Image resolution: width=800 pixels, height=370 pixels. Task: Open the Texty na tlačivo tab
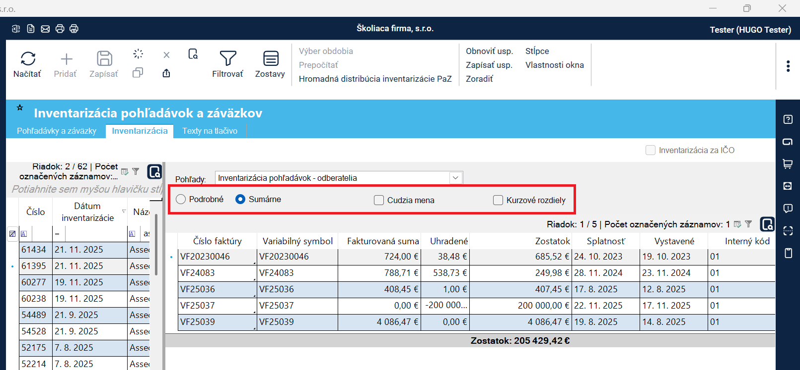coord(210,131)
